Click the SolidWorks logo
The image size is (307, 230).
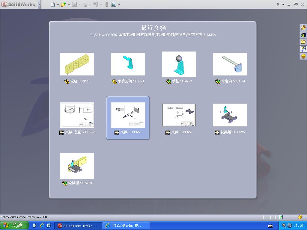(18, 4)
